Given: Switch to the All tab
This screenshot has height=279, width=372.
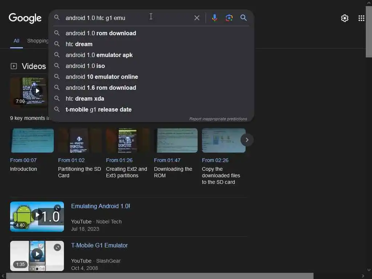Looking at the screenshot, I should click(x=16, y=41).
